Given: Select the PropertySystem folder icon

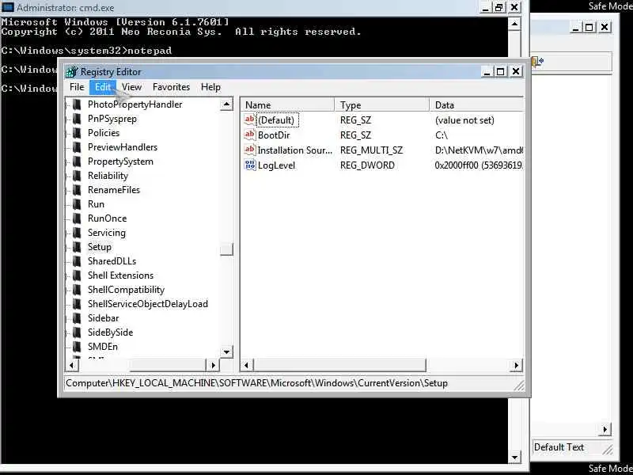Looking at the screenshot, I should [77, 161].
